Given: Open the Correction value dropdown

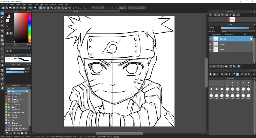Looking at the screenshot, I should [103, 8].
